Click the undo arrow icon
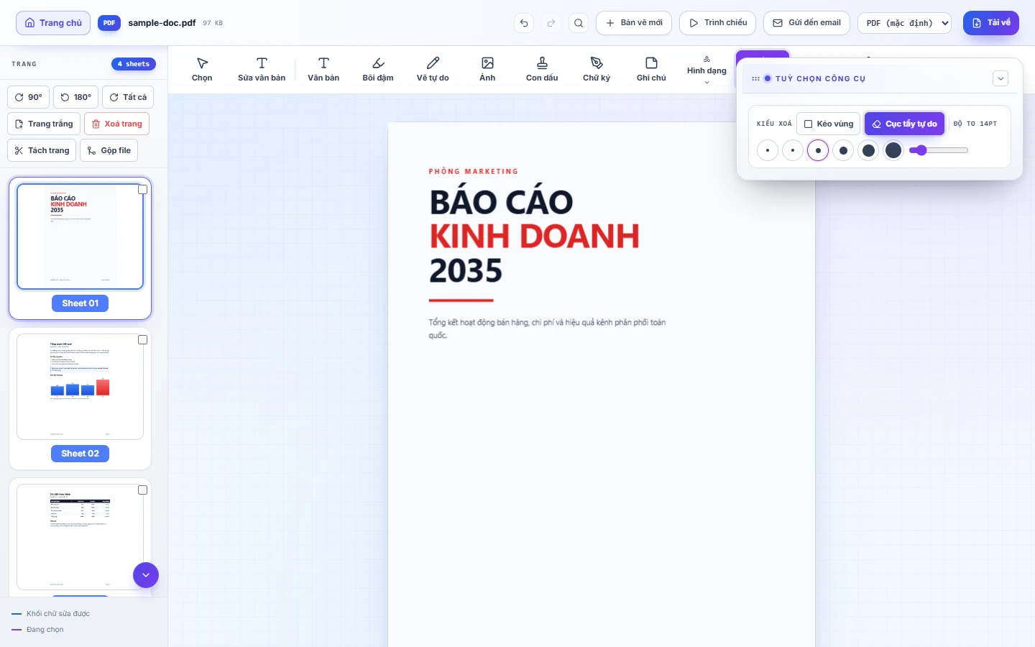Image resolution: width=1035 pixels, height=647 pixels. pyautogui.click(x=524, y=23)
